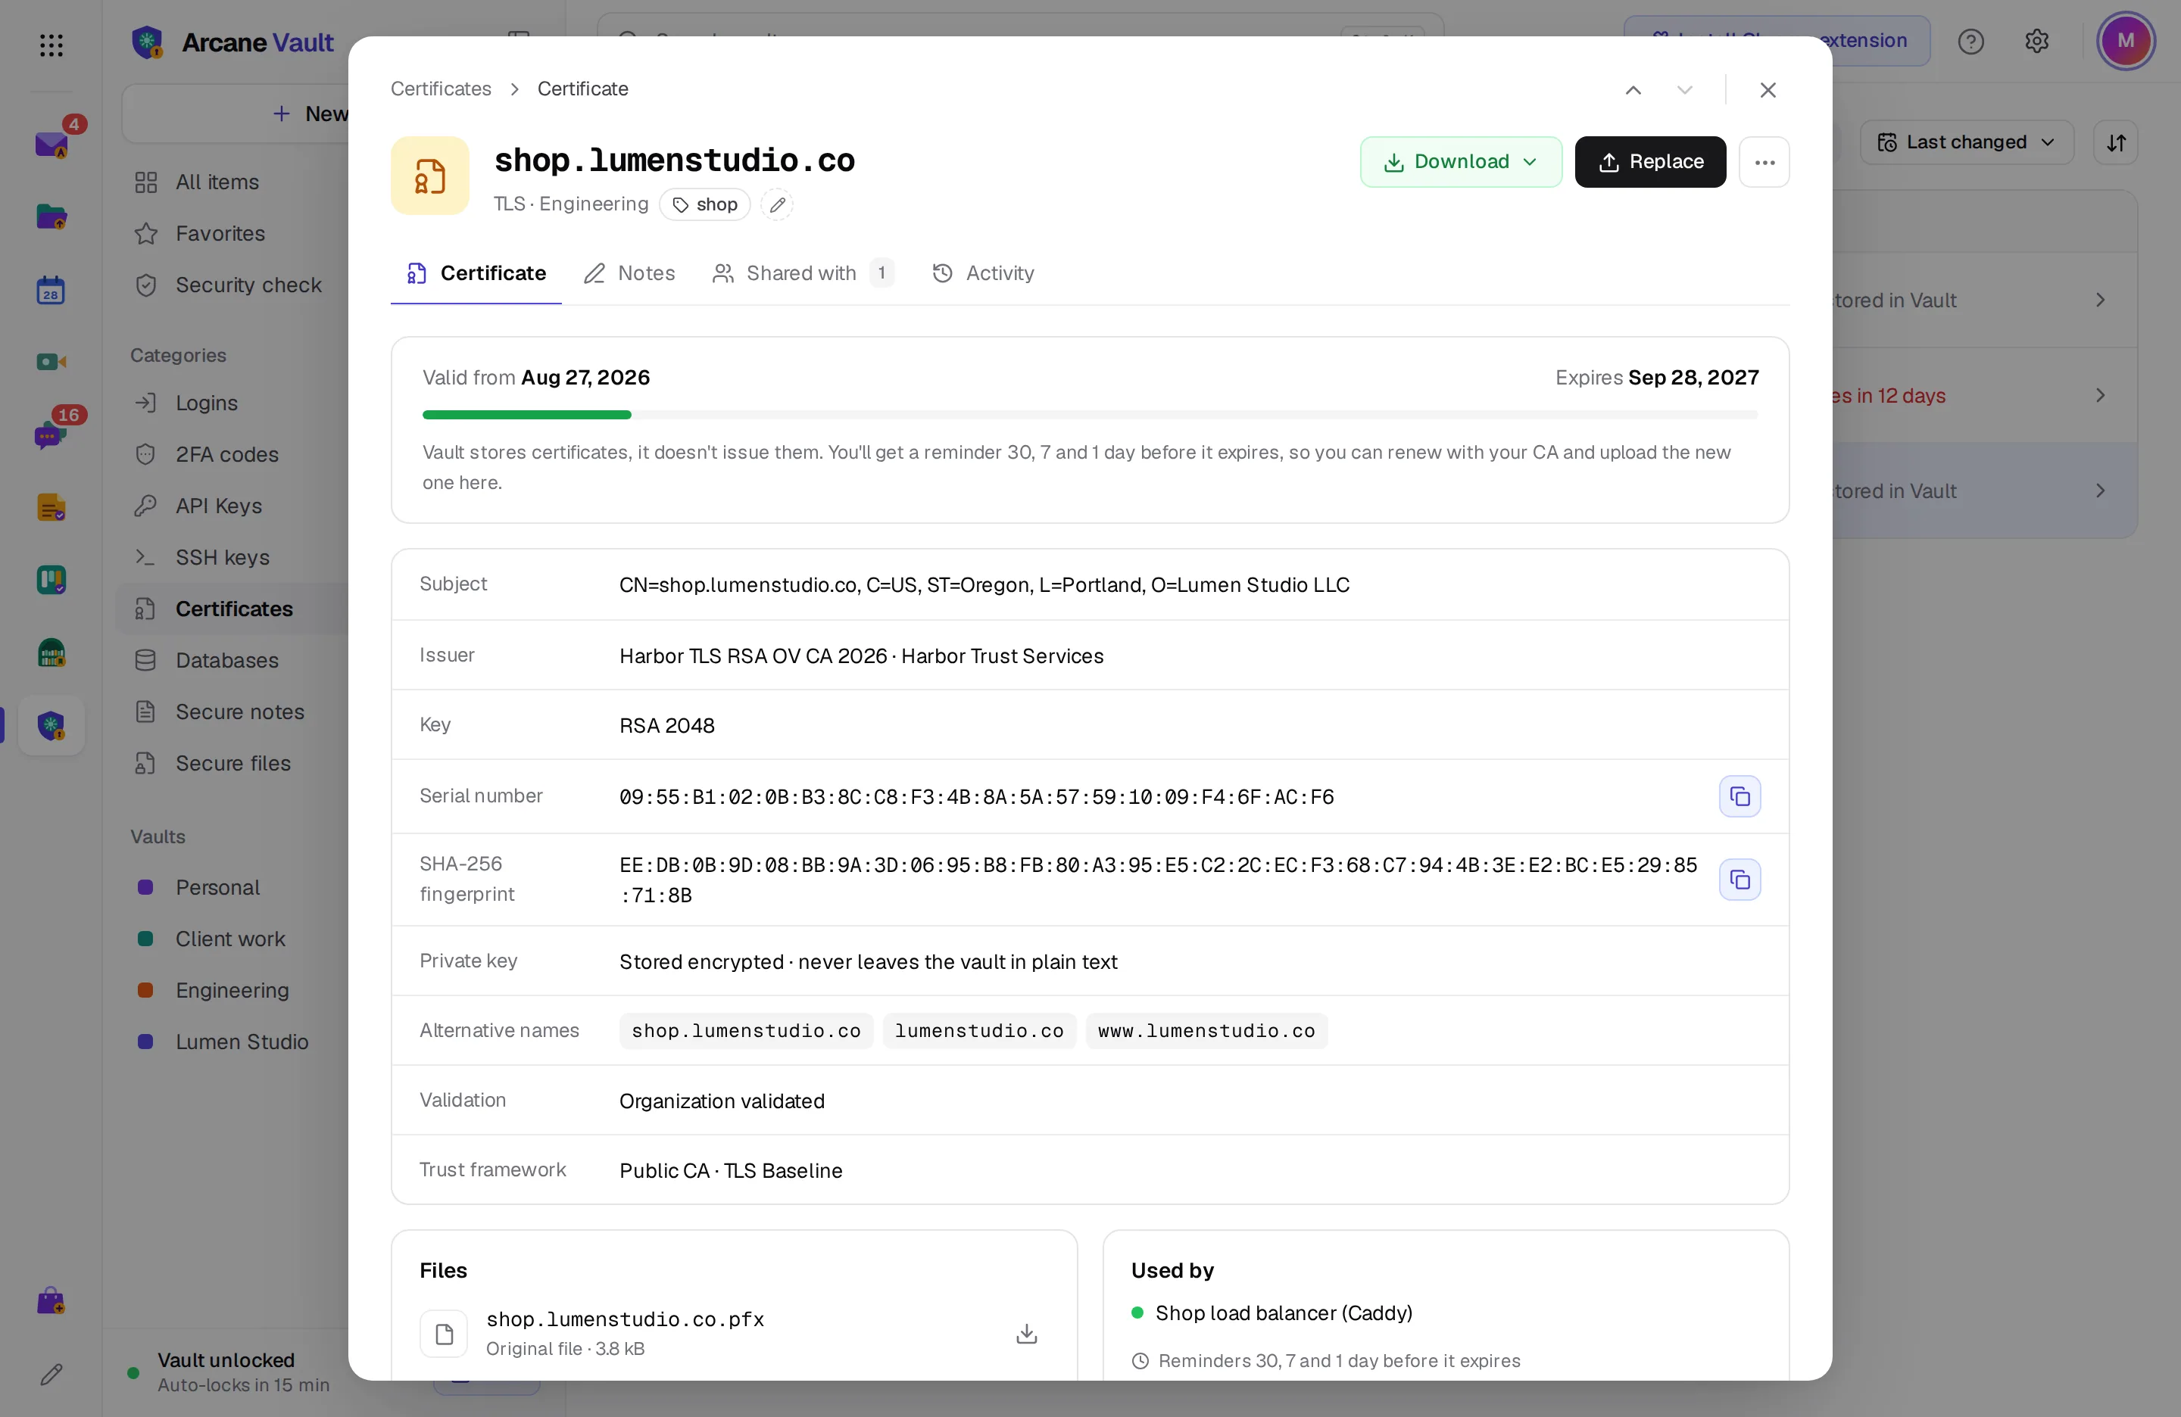Download shop.lumenstudio.co.pfx file icon
The image size is (2181, 1417).
(1026, 1333)
